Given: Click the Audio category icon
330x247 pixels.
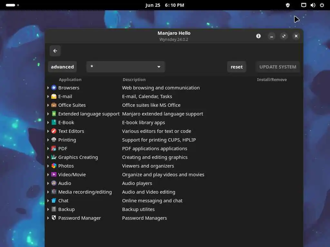Looking at the screenshot, I should pyautogui.click(x=54, y=183).
